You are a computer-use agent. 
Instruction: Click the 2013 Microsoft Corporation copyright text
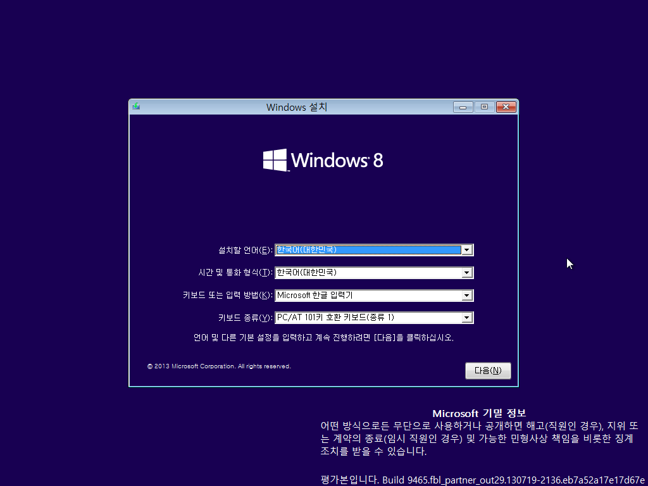click(x=219, y=366)
